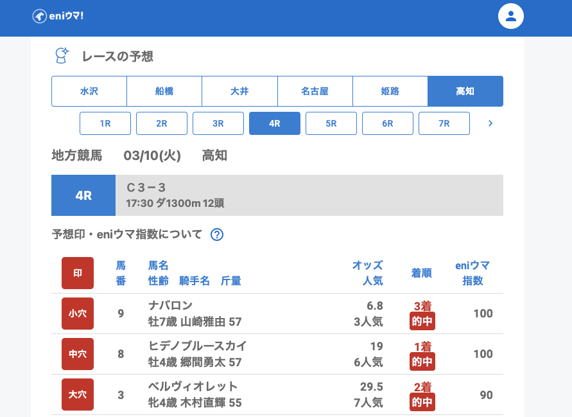
Task: Select race 7R button
Action: tap(444, 123)
